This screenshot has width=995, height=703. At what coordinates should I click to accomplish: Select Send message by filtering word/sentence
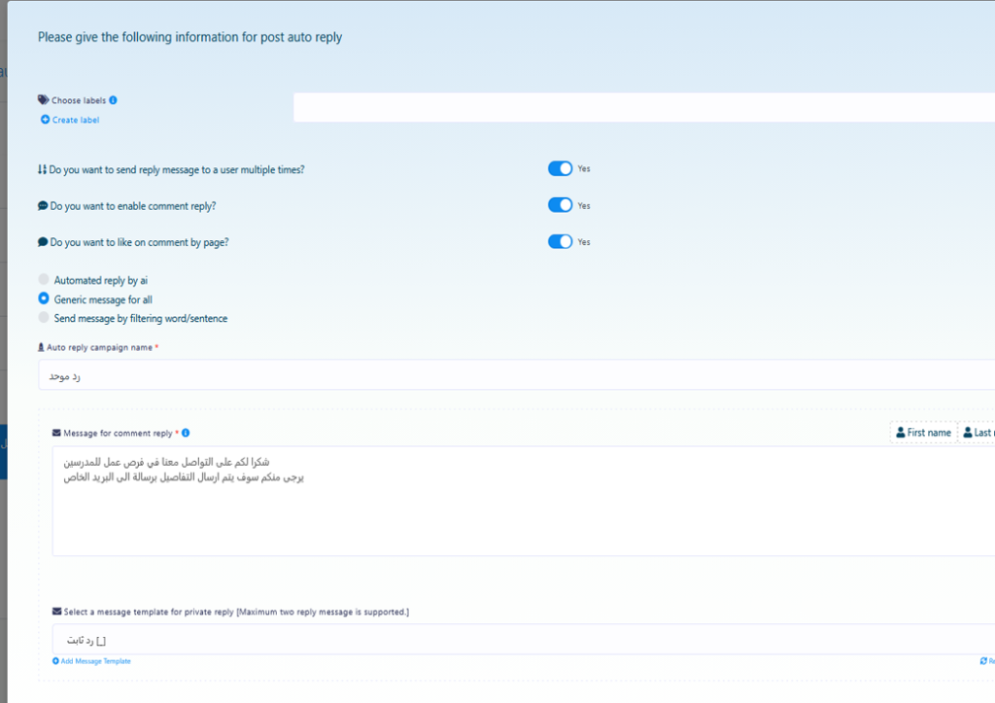click(44, 318)
